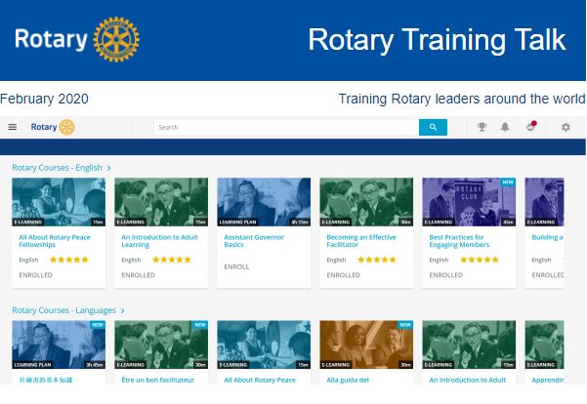
Task: Click the blue search magnifier button
Action: pyautogui.click(x=433, y=127)
